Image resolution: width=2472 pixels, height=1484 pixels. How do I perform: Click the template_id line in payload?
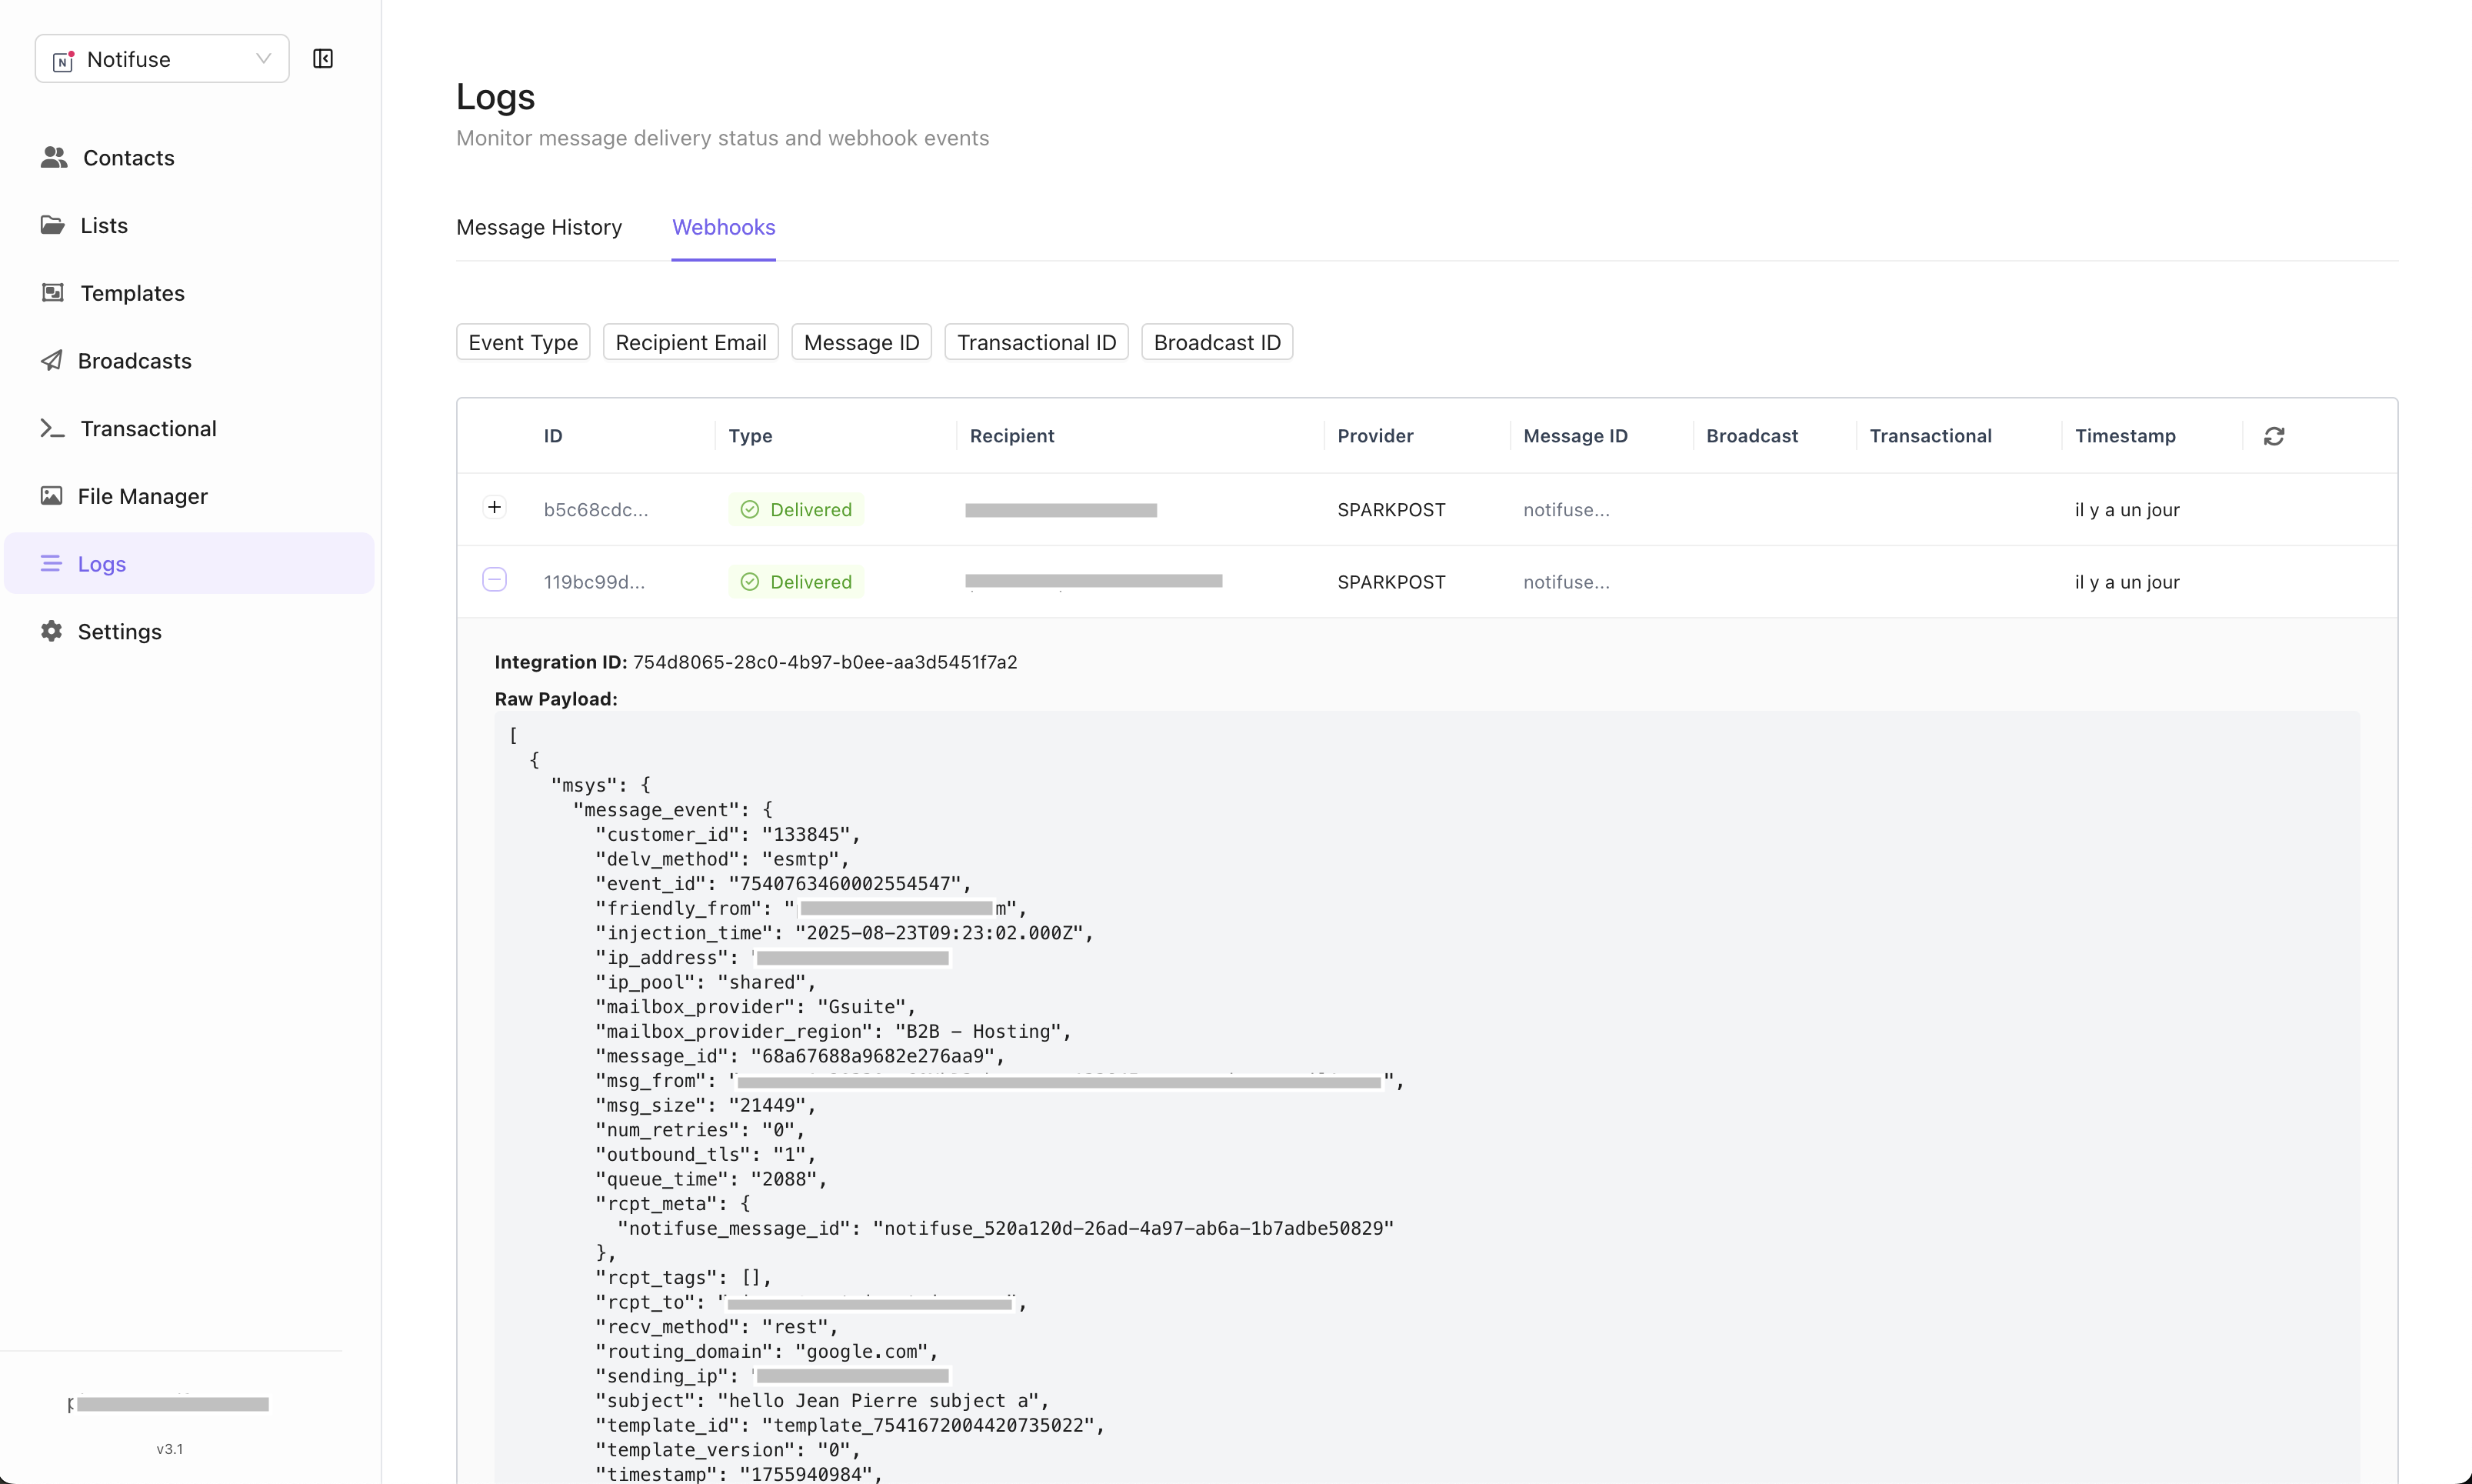(850, 1425)
